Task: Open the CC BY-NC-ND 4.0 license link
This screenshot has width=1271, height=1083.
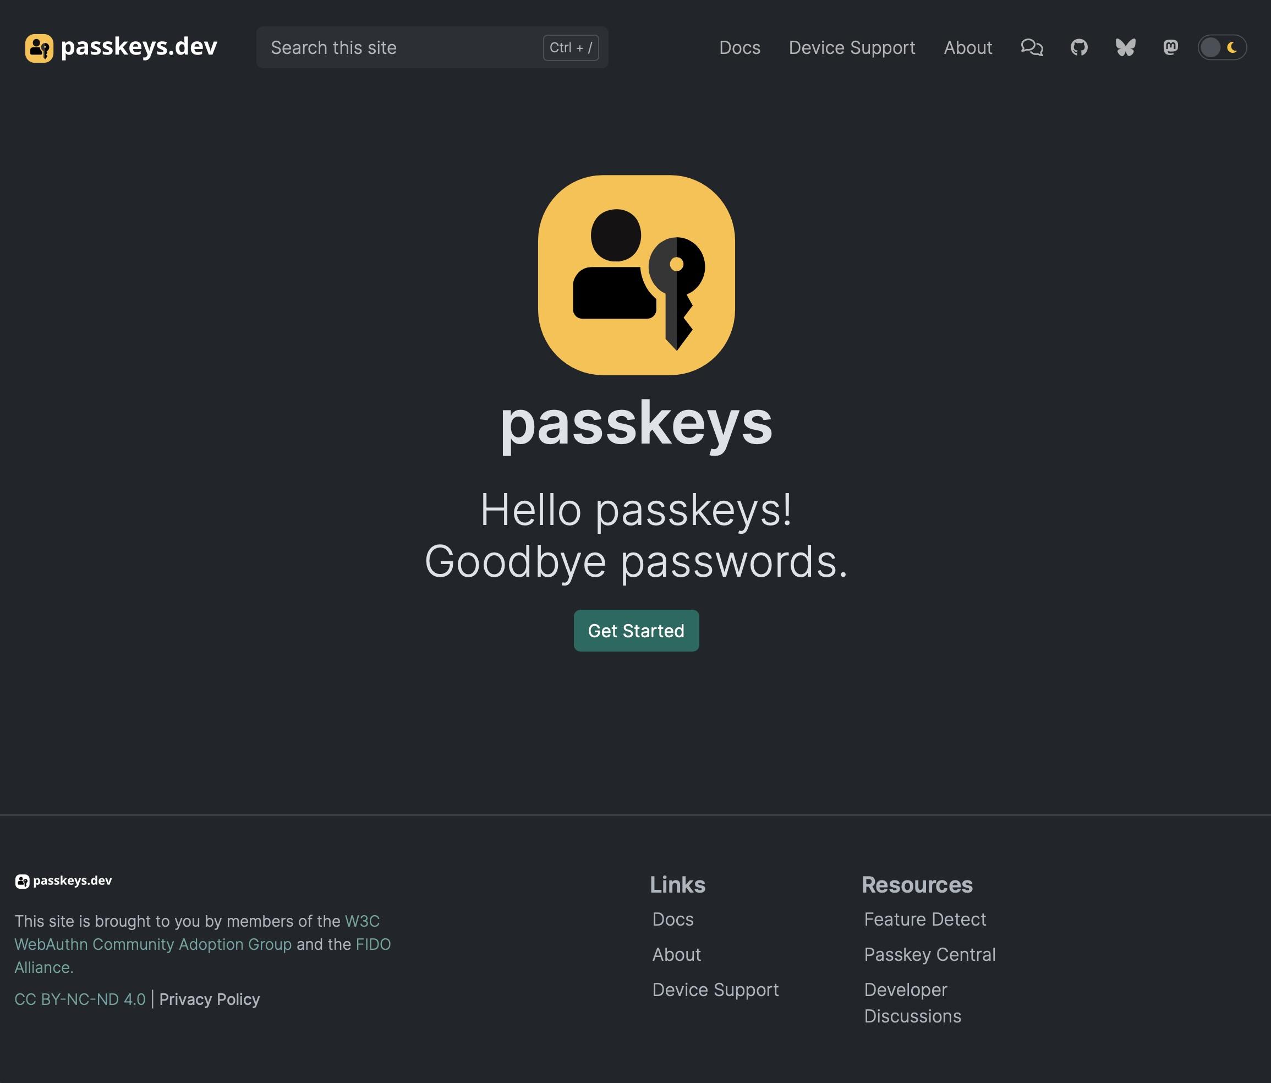Action: 80,999
